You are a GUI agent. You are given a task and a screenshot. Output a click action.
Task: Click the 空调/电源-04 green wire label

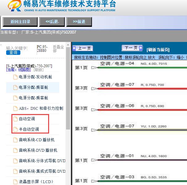coord(117,64)
